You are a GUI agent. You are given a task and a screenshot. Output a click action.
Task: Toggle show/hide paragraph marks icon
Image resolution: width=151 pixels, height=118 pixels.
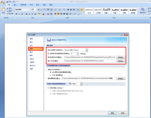click(x=82, y=10)
